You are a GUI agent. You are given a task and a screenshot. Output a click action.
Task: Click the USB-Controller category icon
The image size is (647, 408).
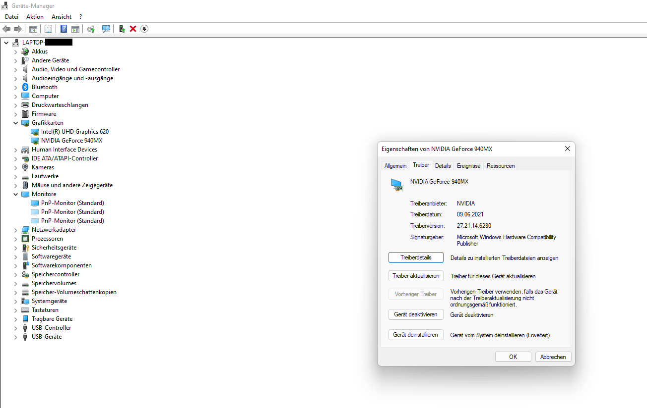tap(25, 328)
